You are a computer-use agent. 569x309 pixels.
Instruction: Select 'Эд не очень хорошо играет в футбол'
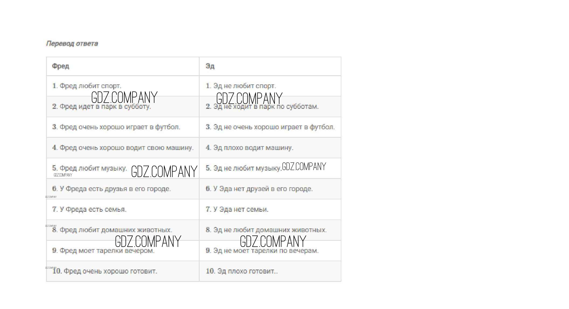[x=270, y=127]
